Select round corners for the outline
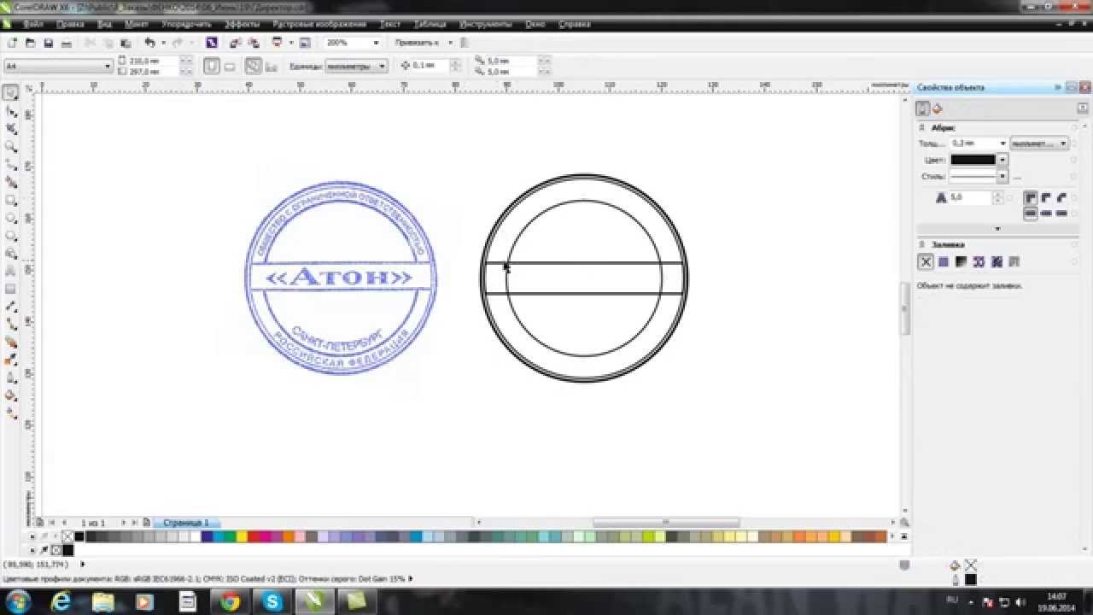 click(1046, 197)
